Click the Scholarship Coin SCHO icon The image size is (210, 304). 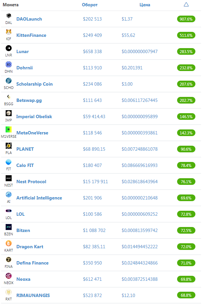tap(9, 81)
